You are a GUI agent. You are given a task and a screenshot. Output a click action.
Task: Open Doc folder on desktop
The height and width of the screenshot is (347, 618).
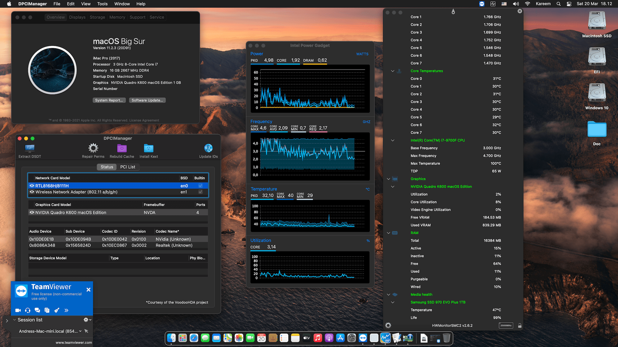597,129
